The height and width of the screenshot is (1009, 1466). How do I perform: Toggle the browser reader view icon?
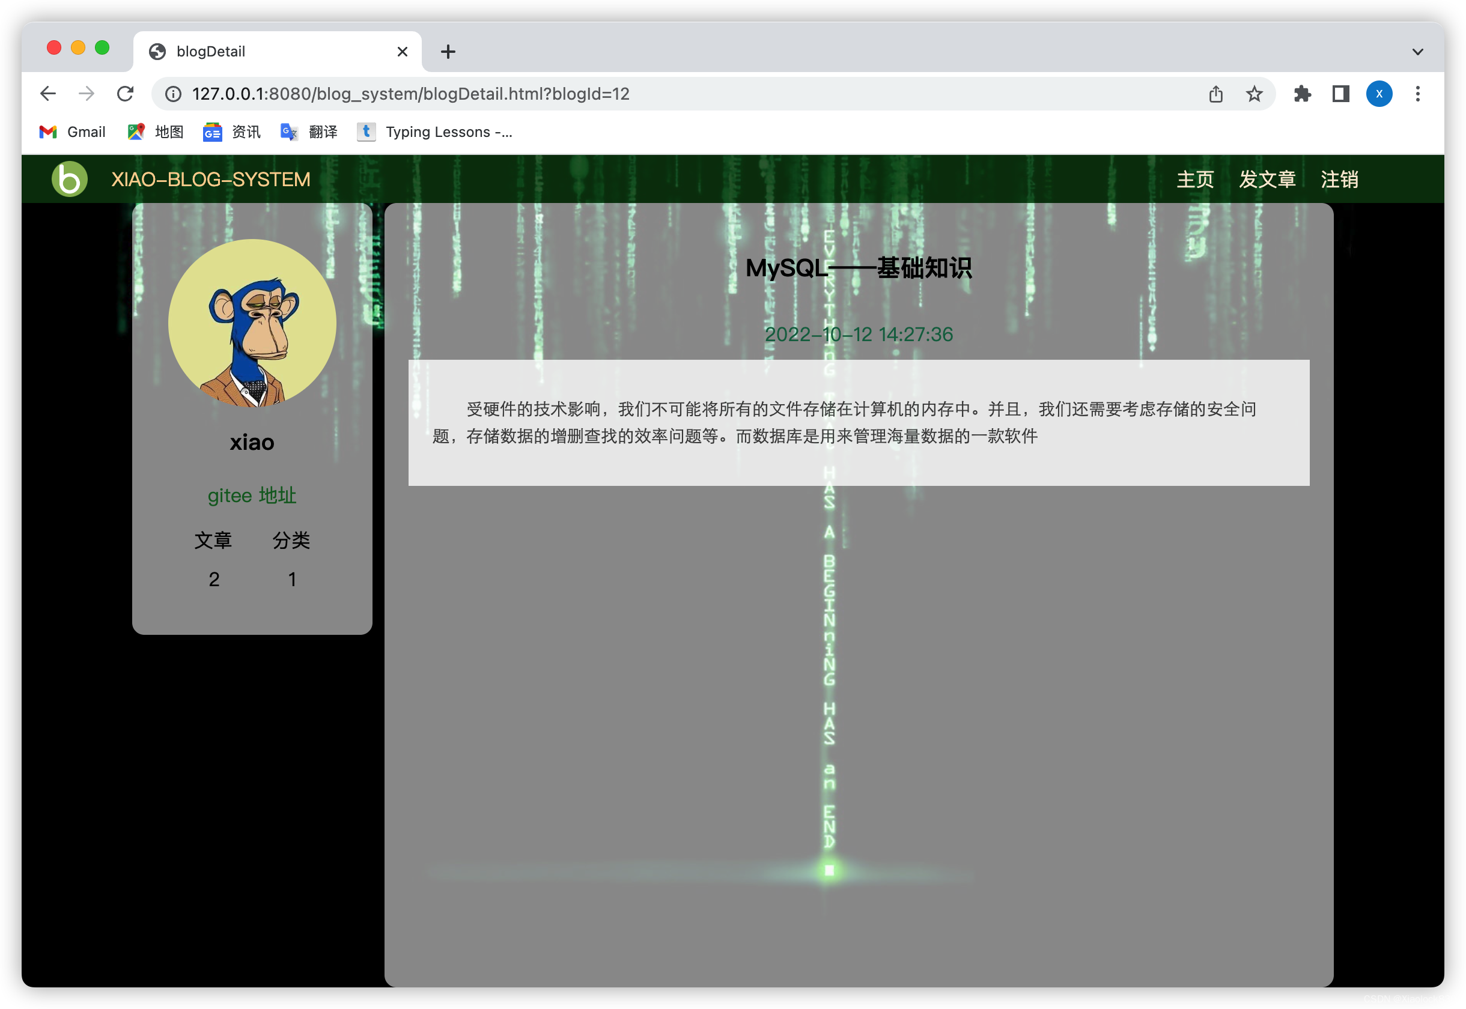(1340, 94)
